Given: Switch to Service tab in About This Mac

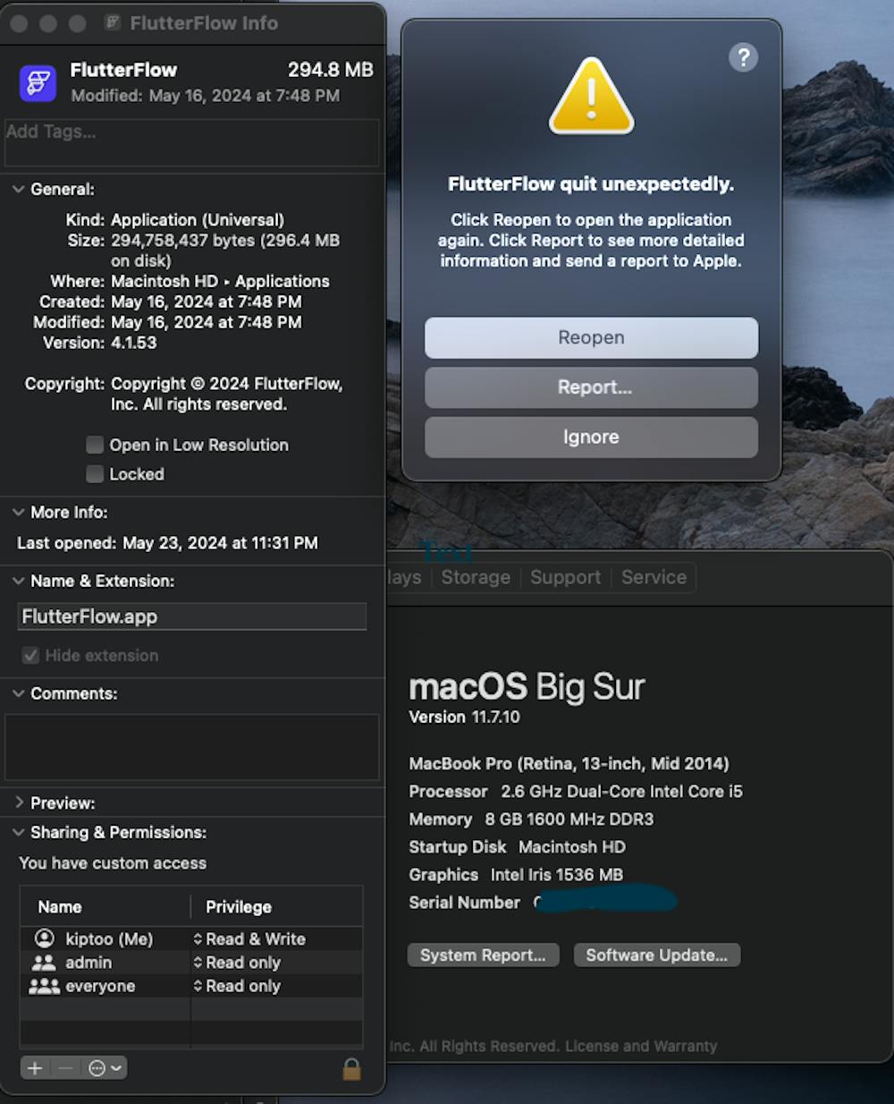Looking at the screenshot, I should tap(654, 577).
